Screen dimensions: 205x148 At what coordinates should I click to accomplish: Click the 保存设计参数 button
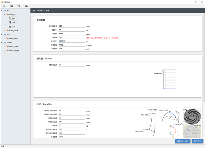coord(182,141)
